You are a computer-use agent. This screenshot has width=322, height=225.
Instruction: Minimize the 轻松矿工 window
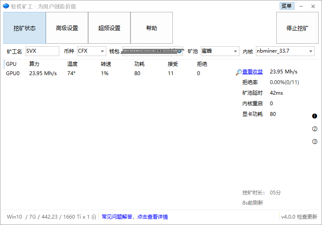coord(301,6)
